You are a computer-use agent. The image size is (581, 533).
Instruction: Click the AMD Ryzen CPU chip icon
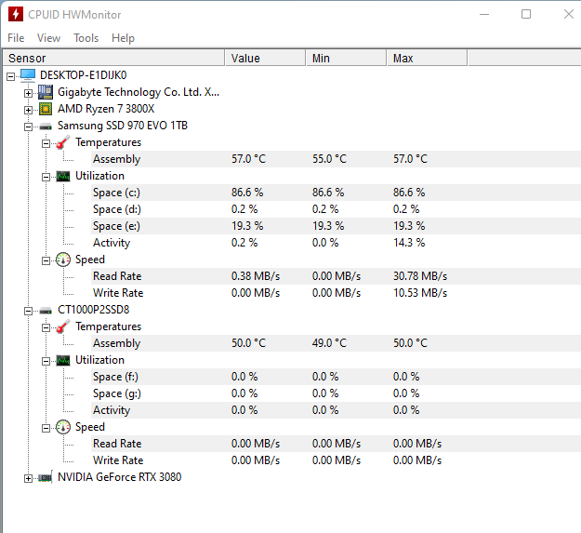tap(46, 109)
